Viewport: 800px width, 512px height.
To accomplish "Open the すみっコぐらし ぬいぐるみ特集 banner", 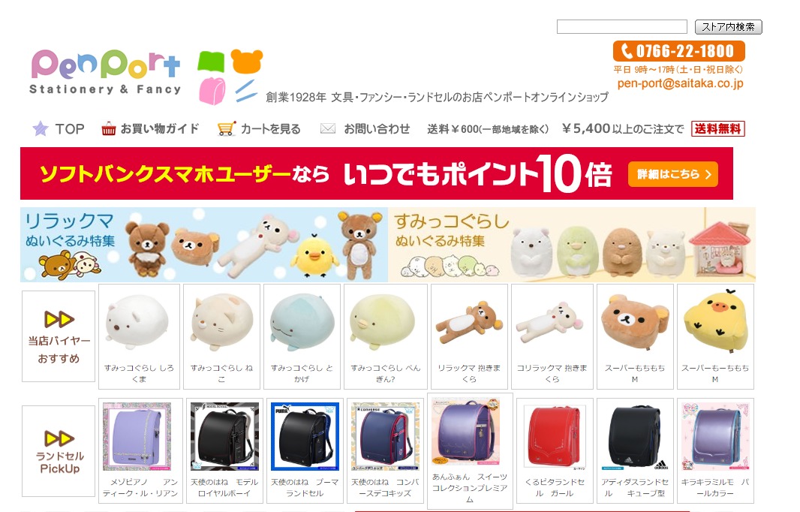I will pos(571,245).
